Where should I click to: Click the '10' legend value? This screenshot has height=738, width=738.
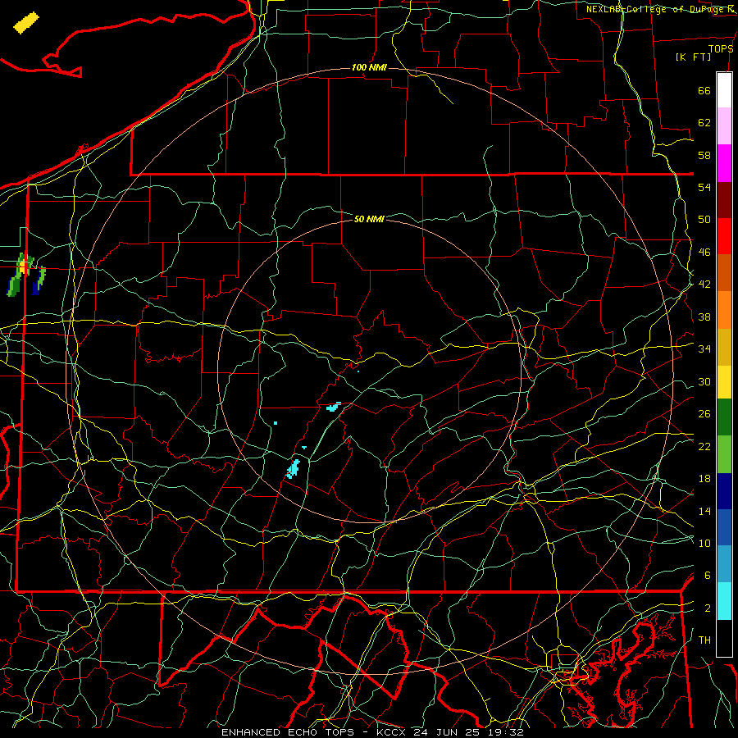tap(704, 544)
